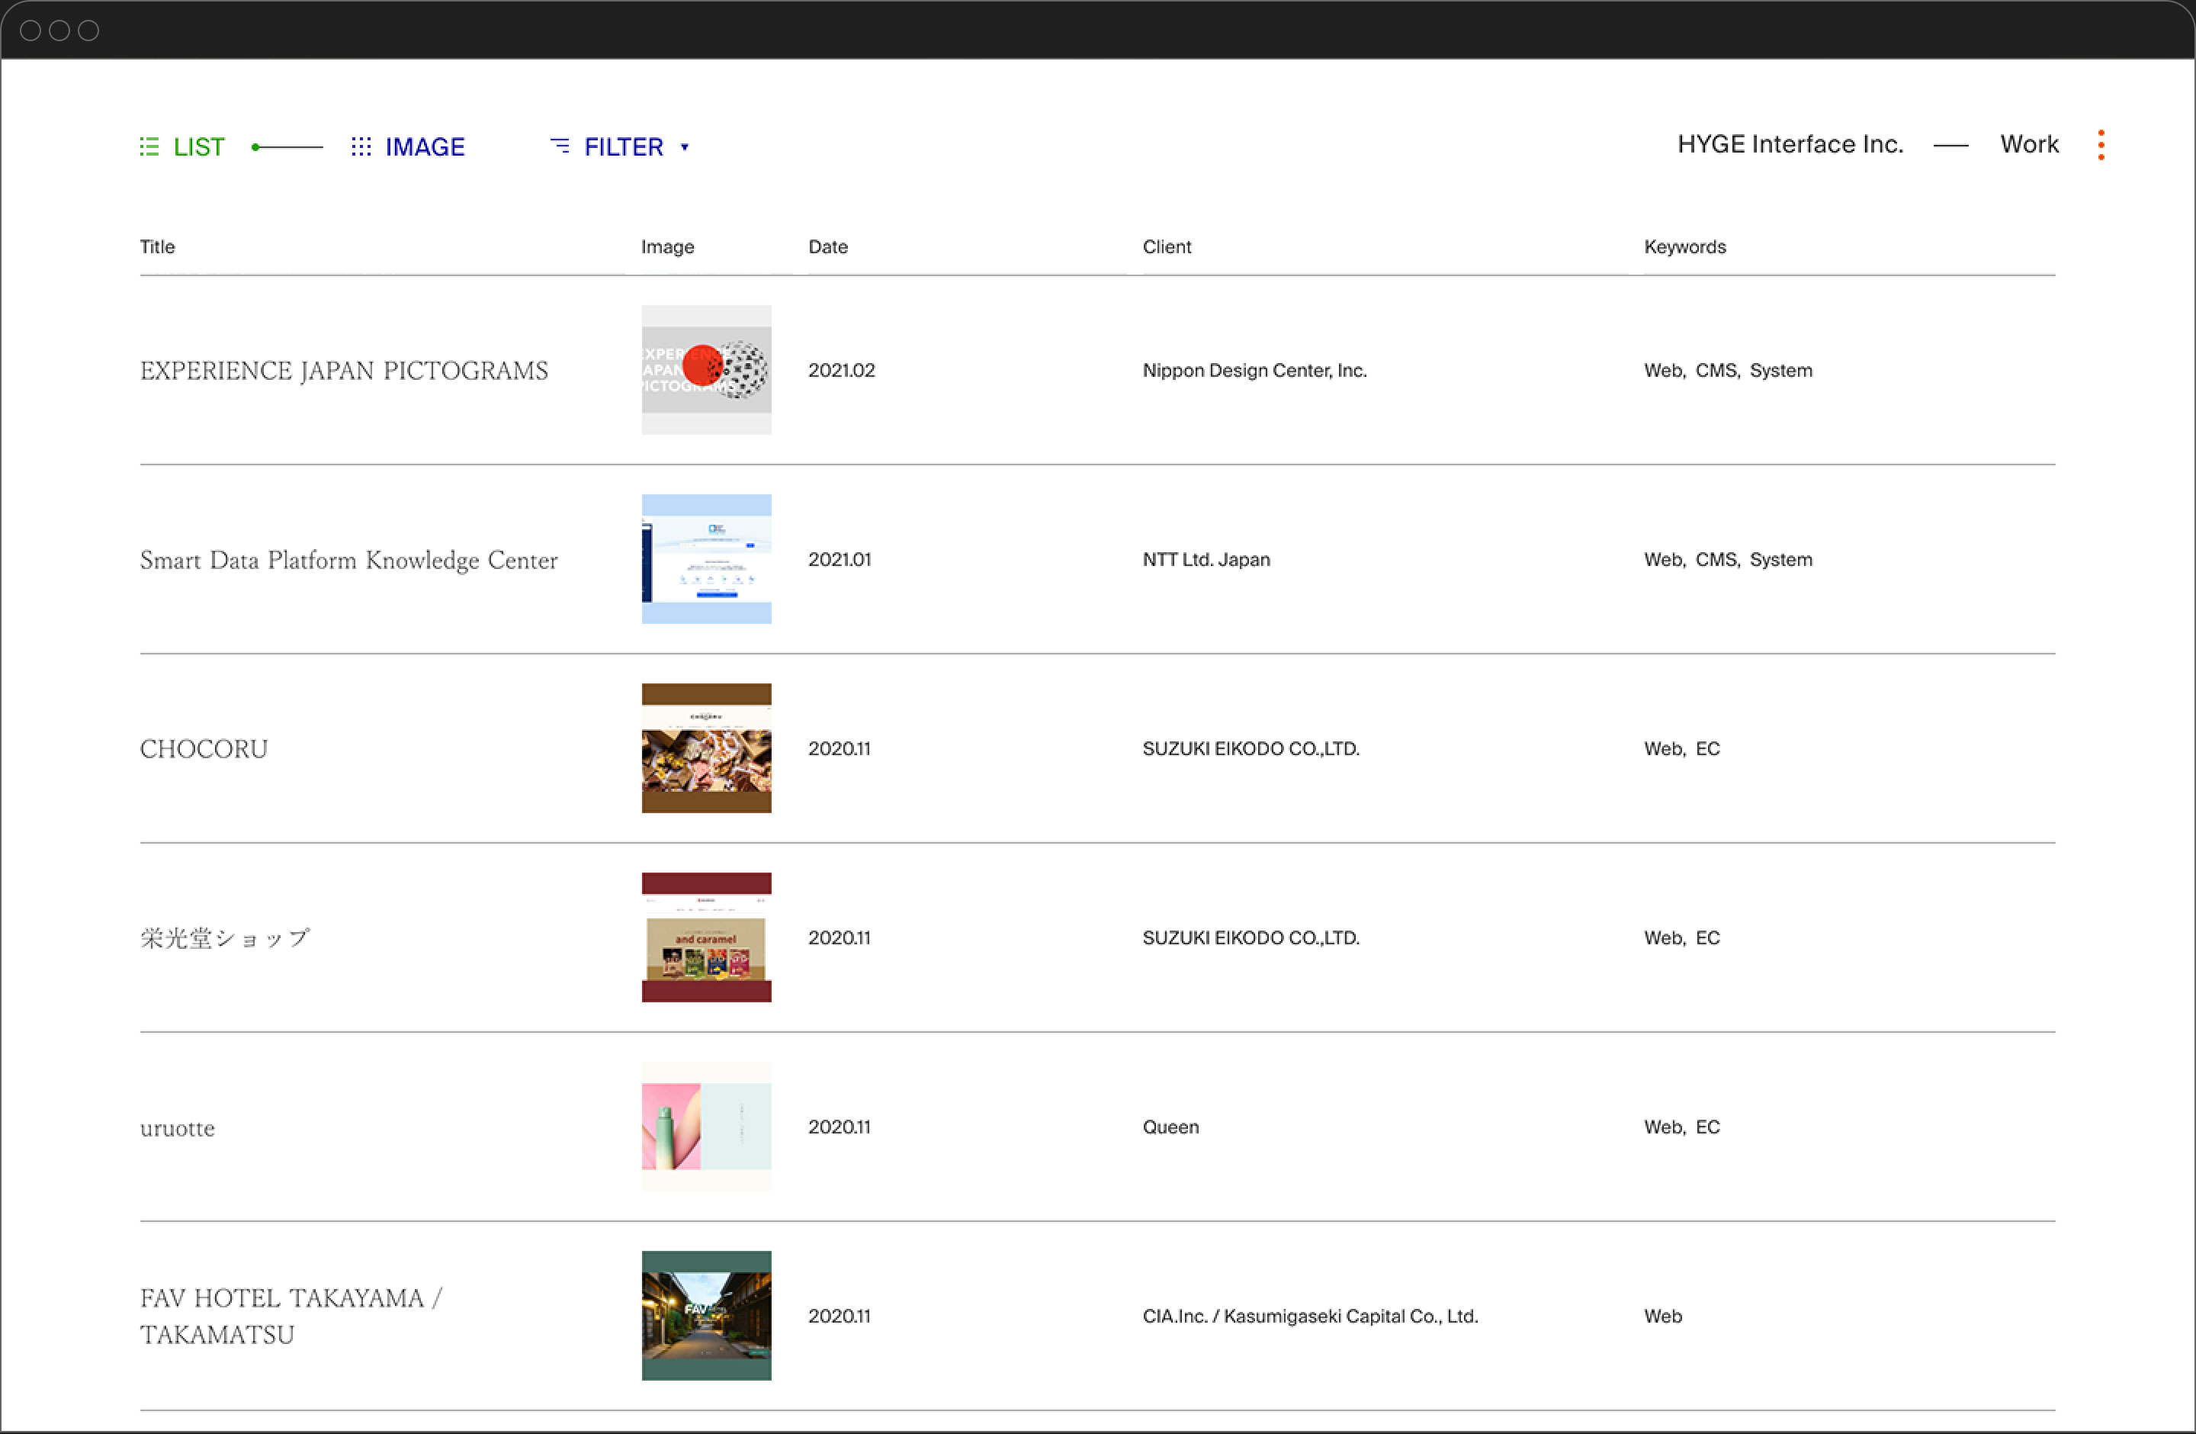The height and width of the screenshot is (1434, 2196).
Task: Click the 栄光堂ショップ caramel thumbnail
Action: [x=706, y=937]
